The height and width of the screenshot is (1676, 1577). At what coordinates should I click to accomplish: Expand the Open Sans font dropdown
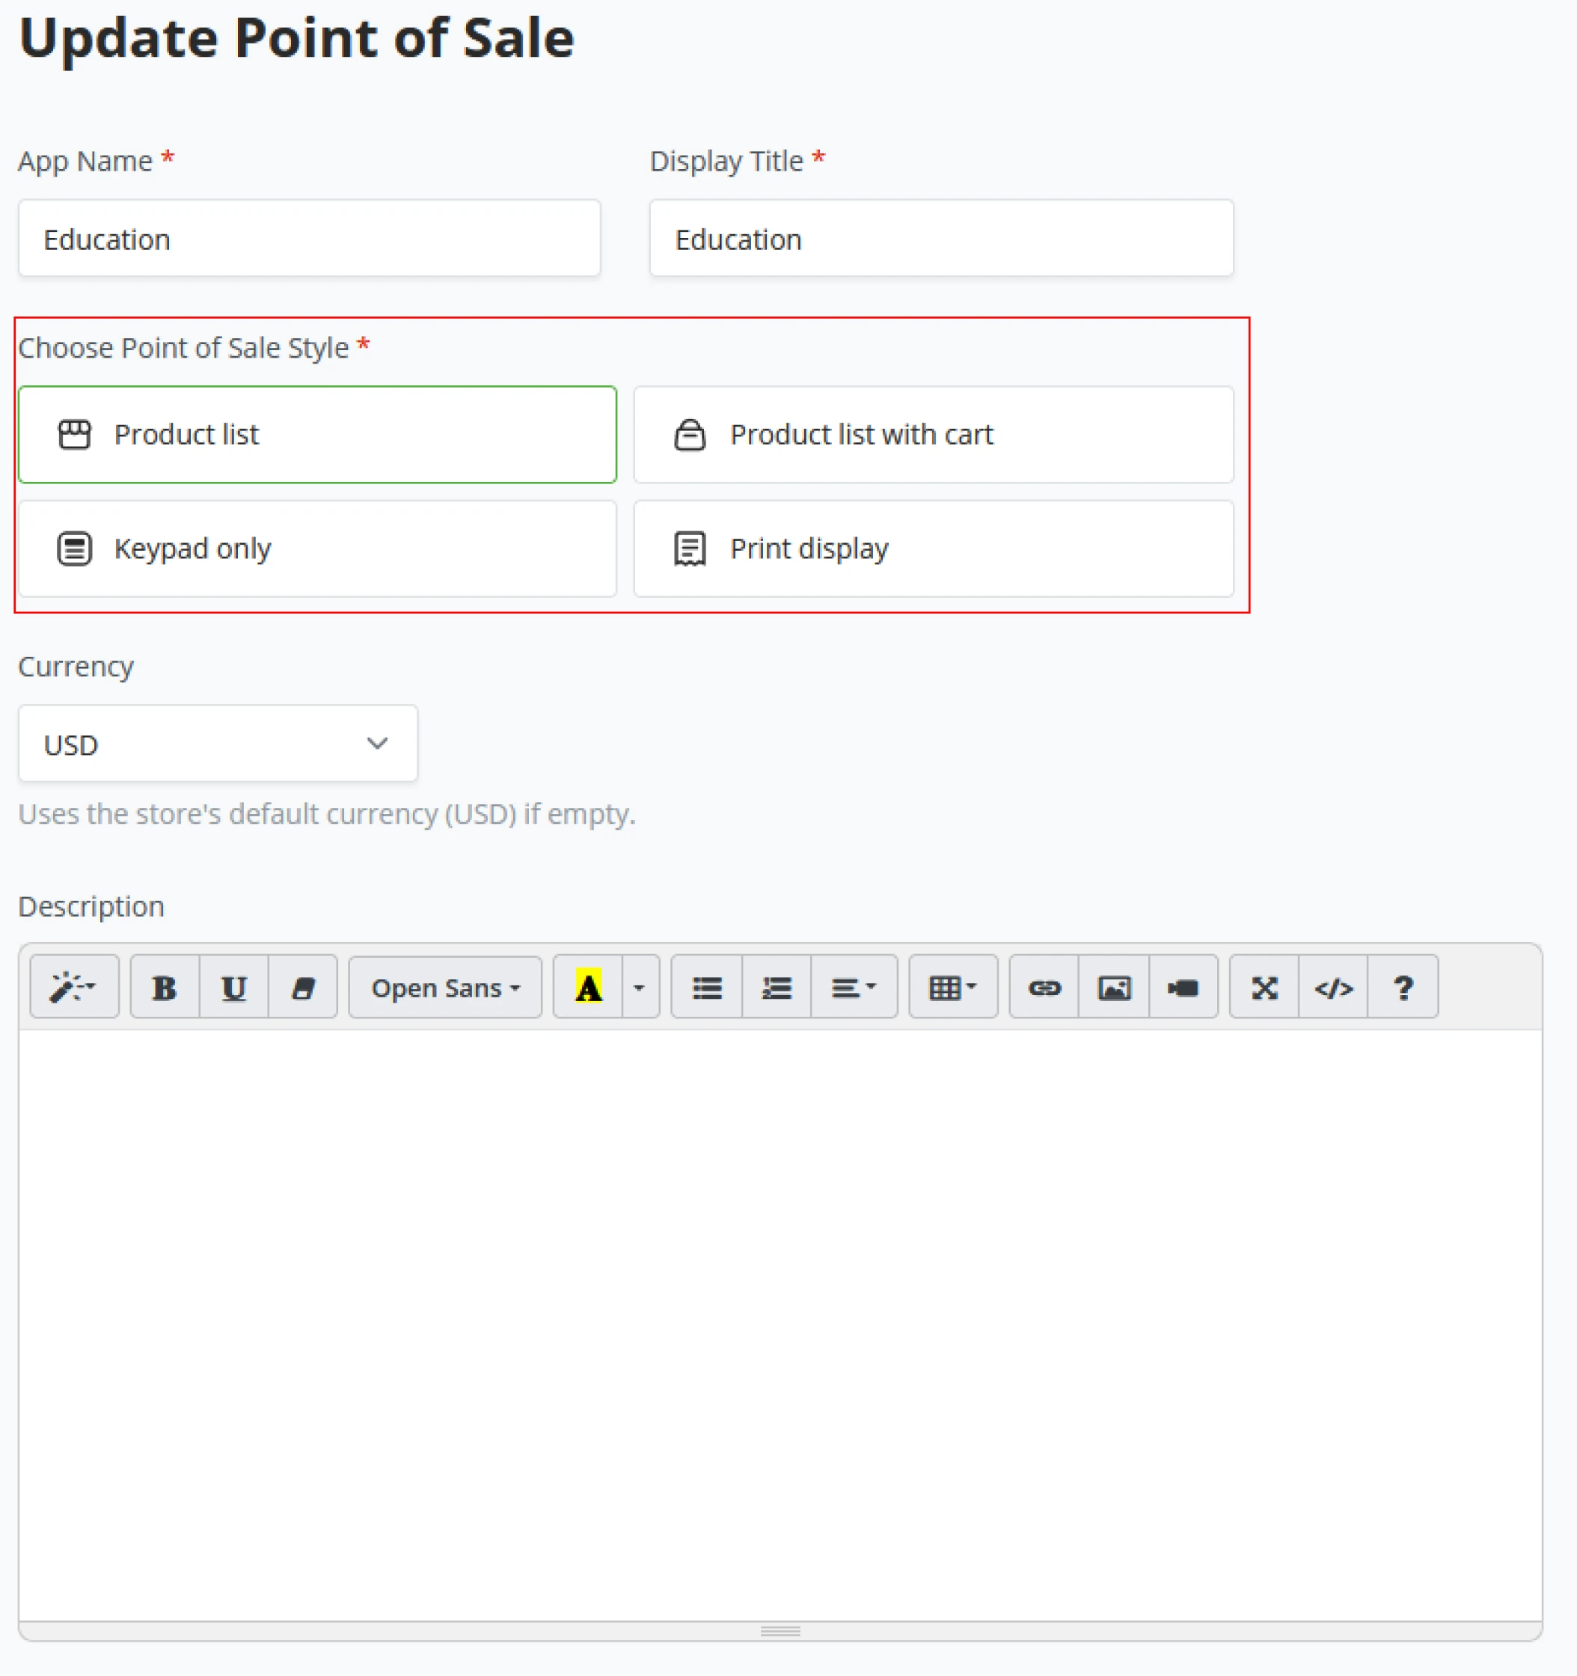tap(445, 987)
